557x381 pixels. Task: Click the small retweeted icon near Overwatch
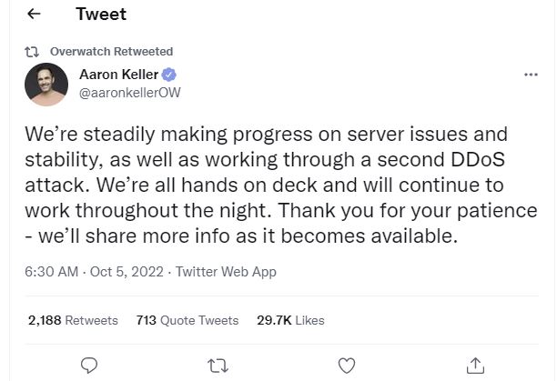click(35, 52)
